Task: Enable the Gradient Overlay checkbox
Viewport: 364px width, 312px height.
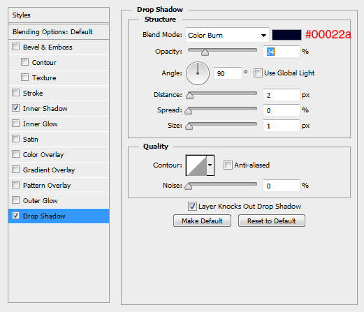Action: (15, 170)
